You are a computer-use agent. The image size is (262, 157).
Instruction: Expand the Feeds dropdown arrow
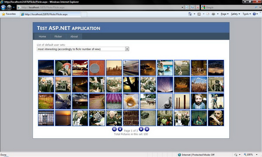tap(203, 14)
